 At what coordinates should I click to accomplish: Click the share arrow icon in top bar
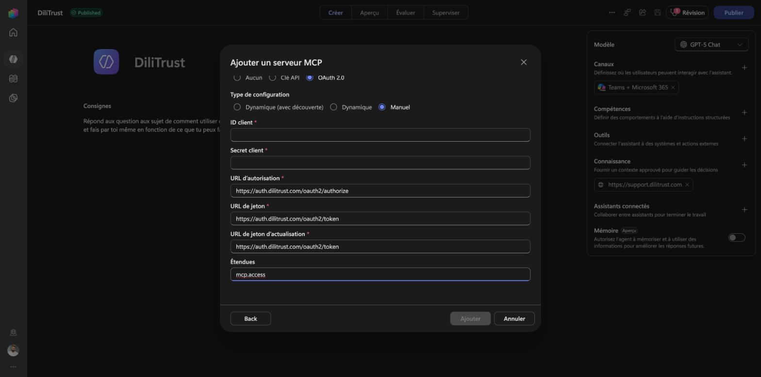[x=643, y=13]
